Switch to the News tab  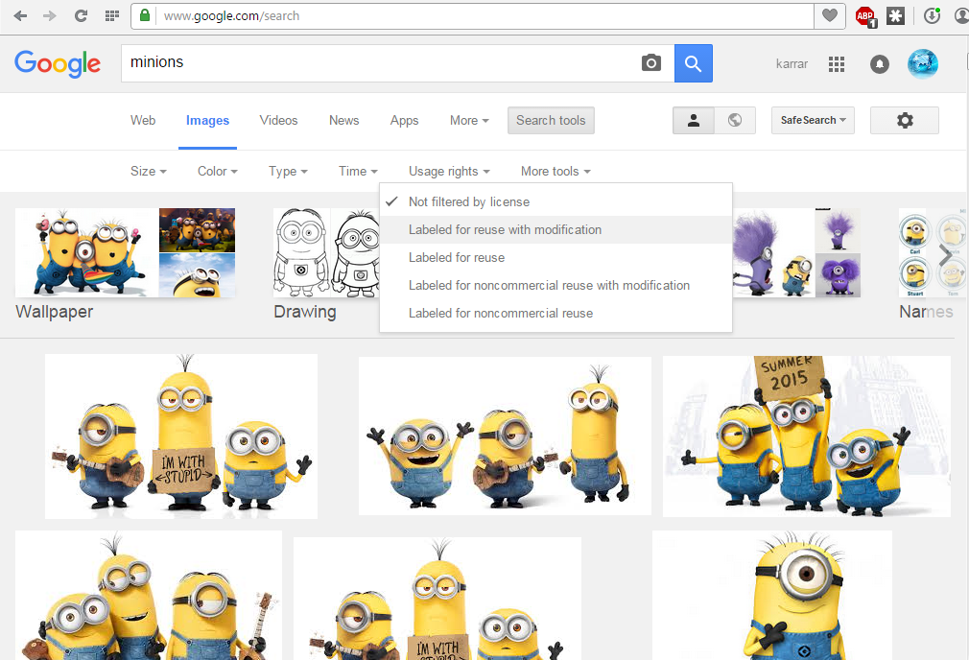point(344,121)
